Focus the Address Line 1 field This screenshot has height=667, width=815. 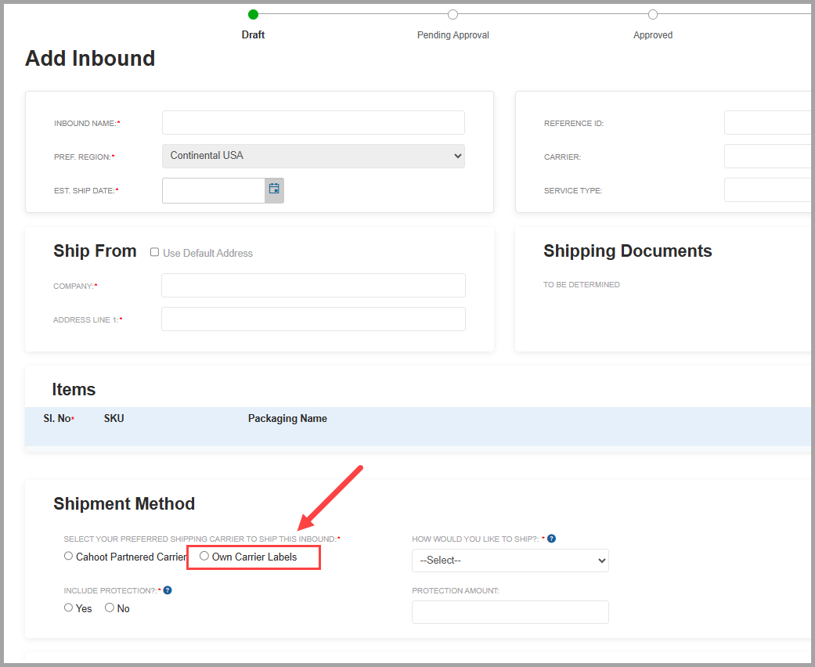pos(313,319)
